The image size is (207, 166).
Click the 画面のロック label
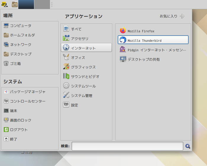point(21,120)
